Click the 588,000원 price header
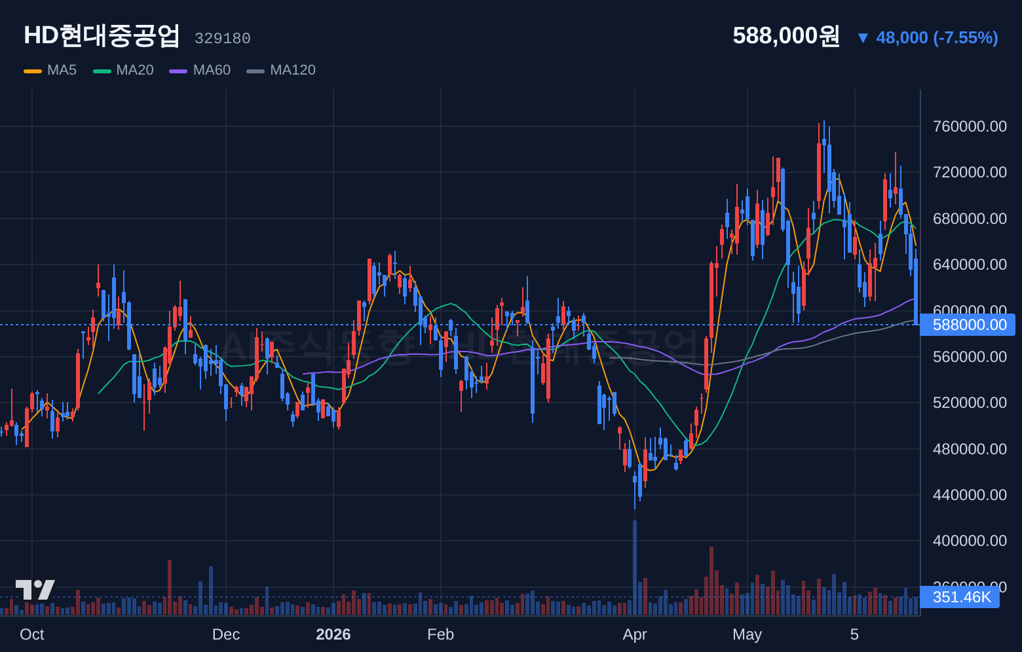The image size is (1022, 652). pyautogui.click(x=786, y=36)
